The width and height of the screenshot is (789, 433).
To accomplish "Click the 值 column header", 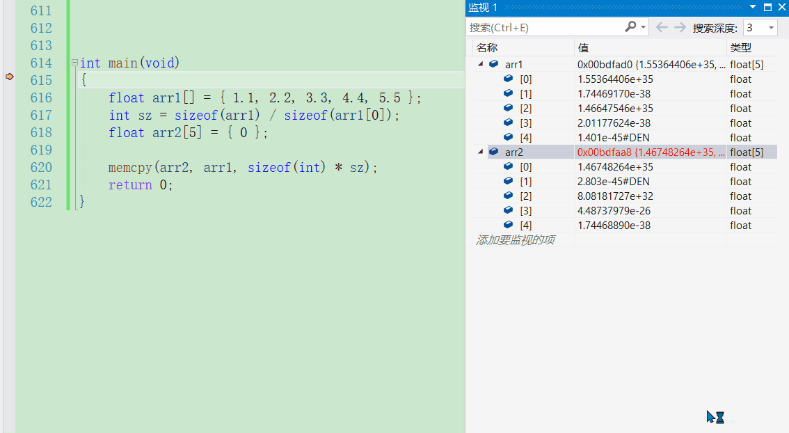I will click(650, 48).
